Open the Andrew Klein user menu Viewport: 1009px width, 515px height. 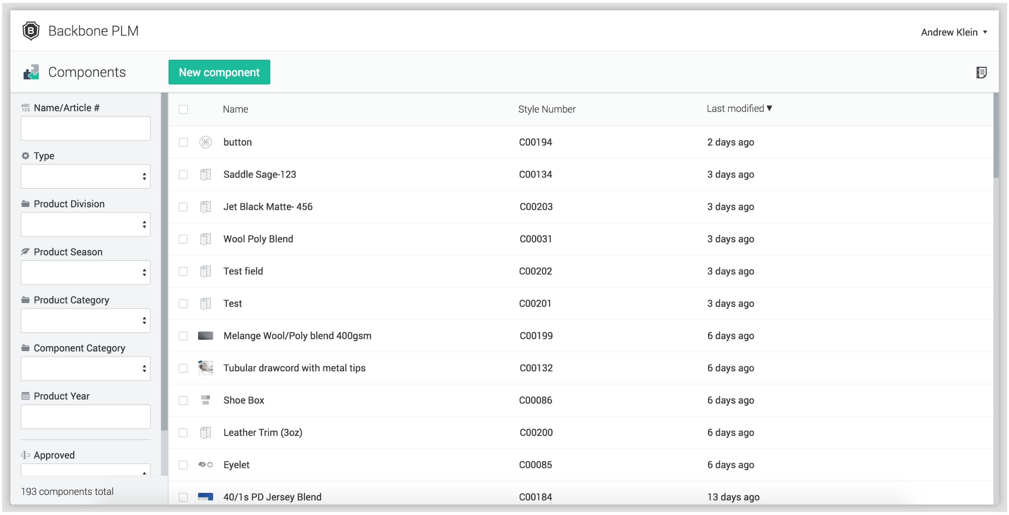[x=953, y=32]
